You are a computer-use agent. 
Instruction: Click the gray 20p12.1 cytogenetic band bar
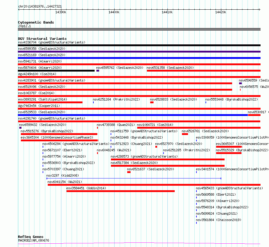pyautogui.click(x=139, y=29)
